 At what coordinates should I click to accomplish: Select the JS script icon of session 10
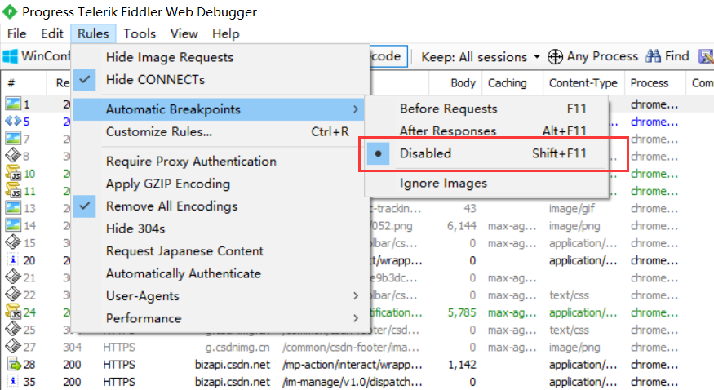(x=13, y=173)
